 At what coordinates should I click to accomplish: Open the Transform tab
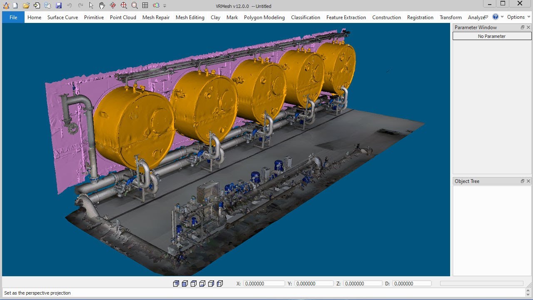coord(451,17)
